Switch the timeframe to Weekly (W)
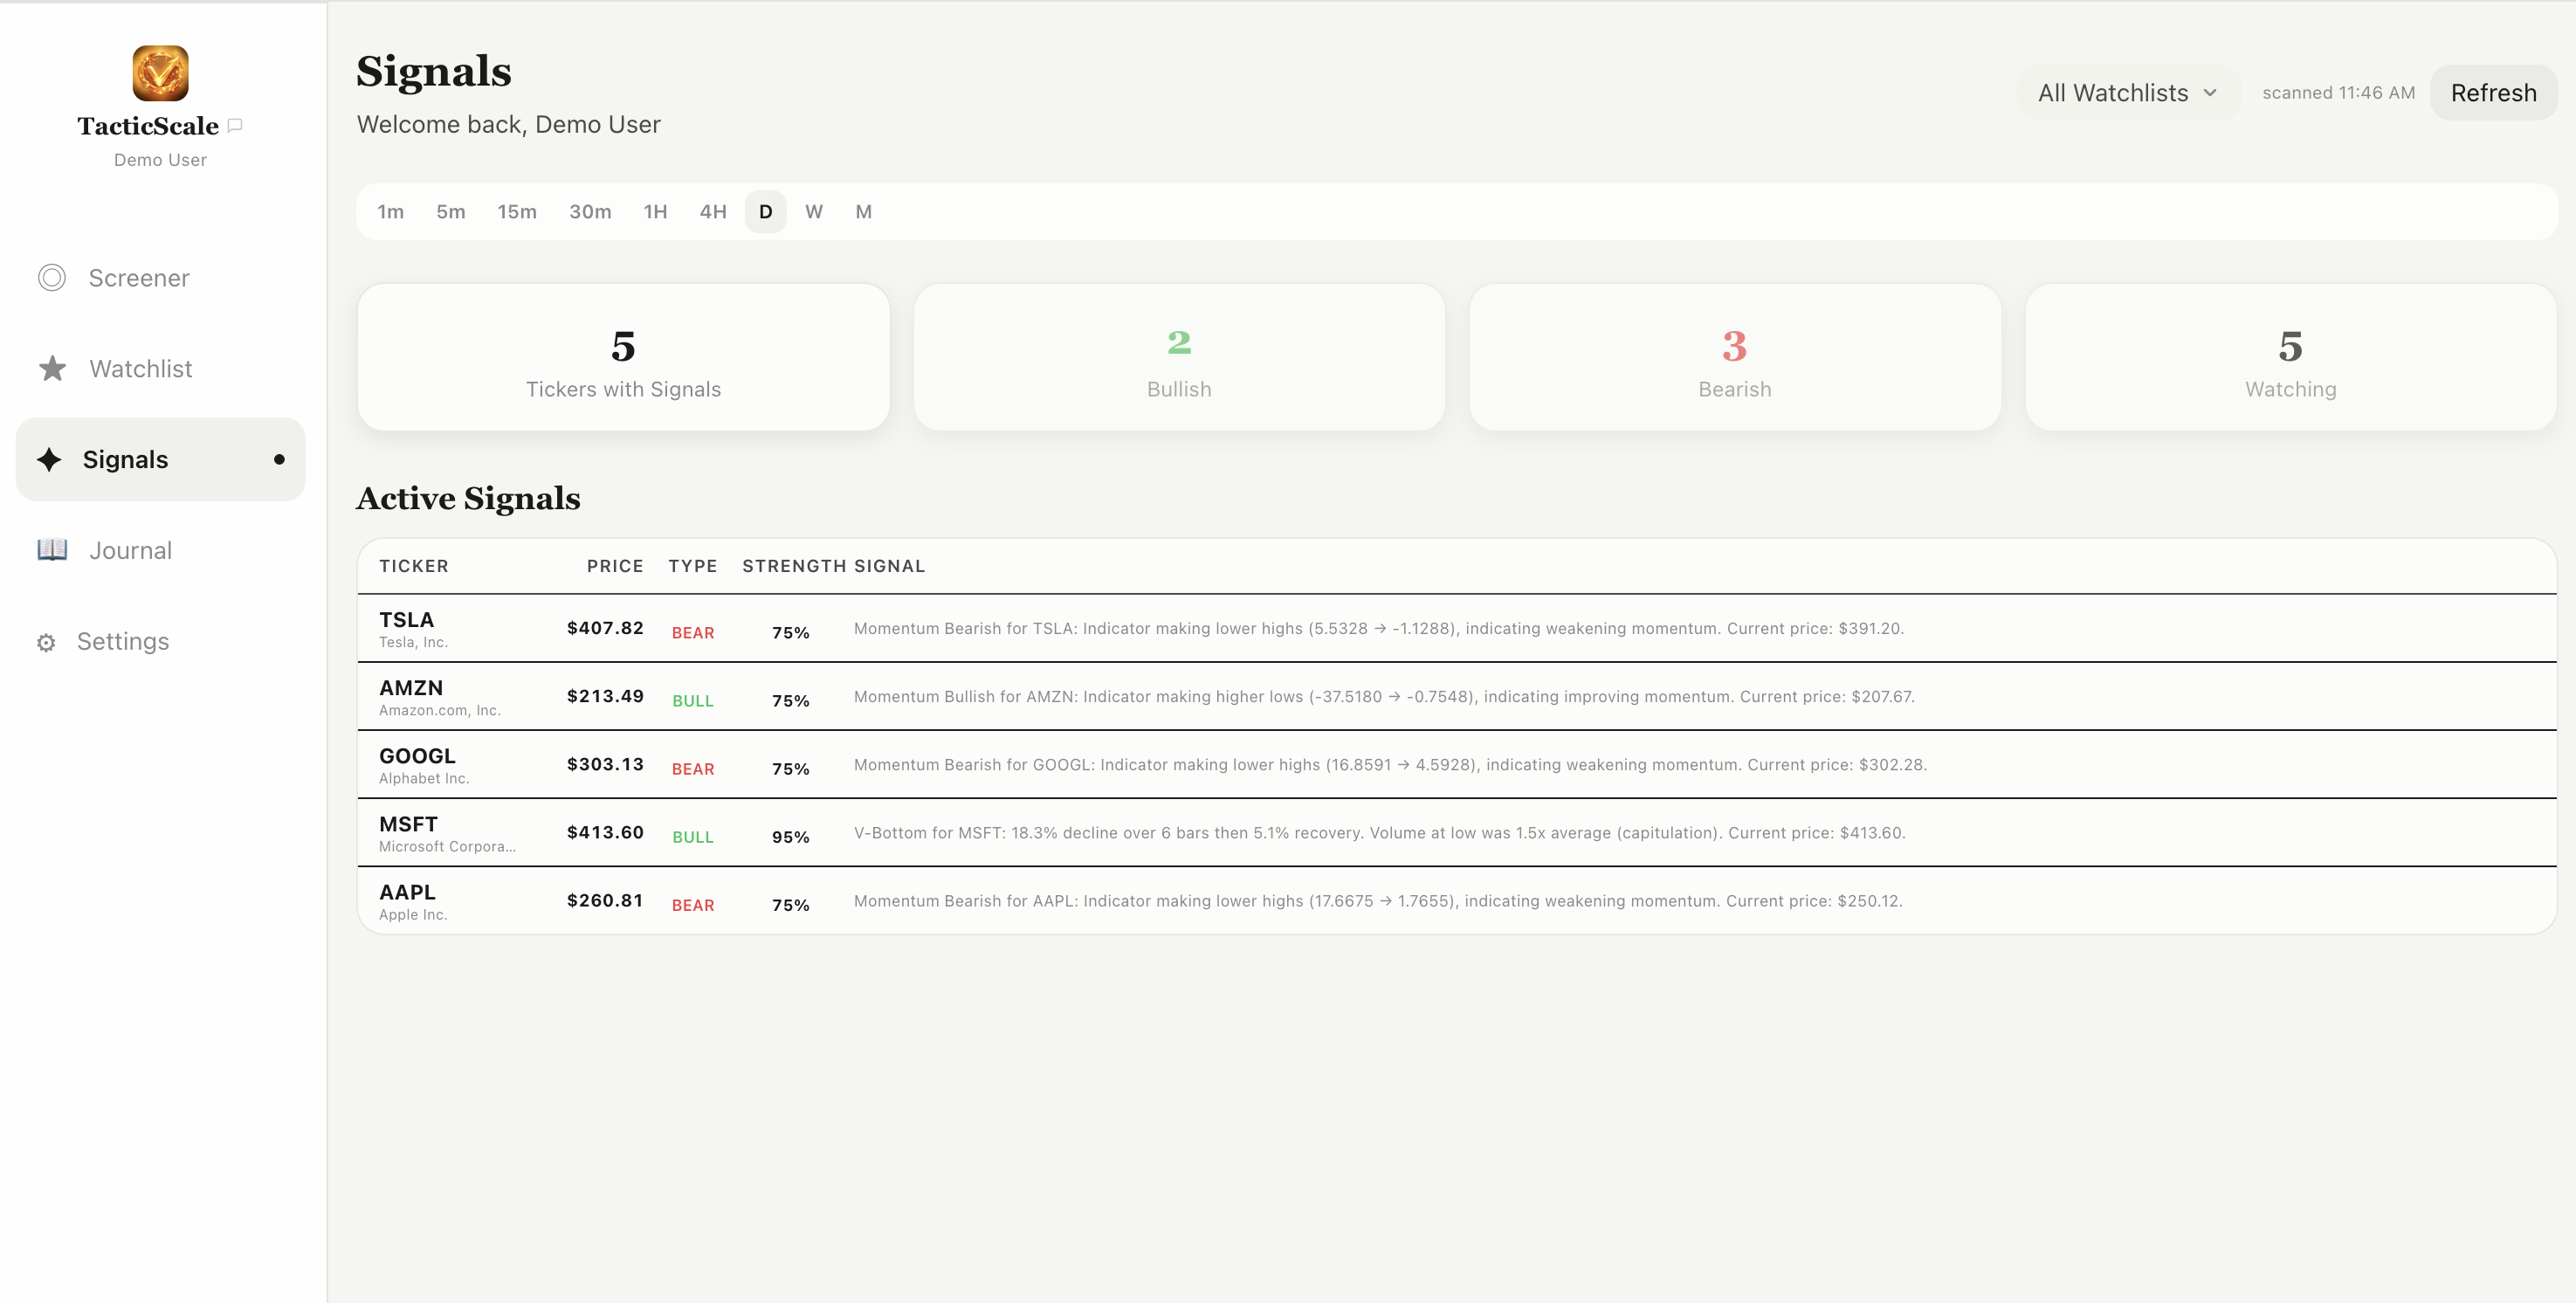Viewport: 2576px width, 1303px height. (814, 211)
